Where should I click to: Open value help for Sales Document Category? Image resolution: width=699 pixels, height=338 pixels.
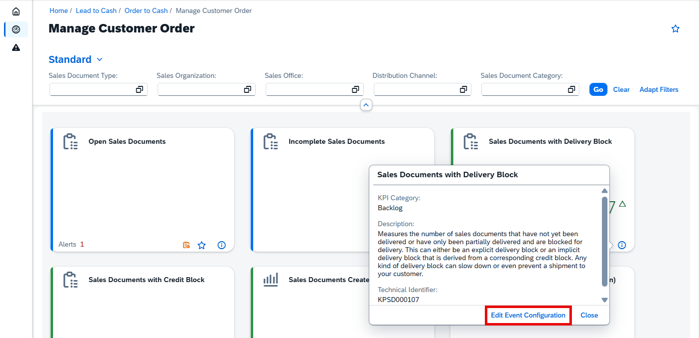point(571,89)
